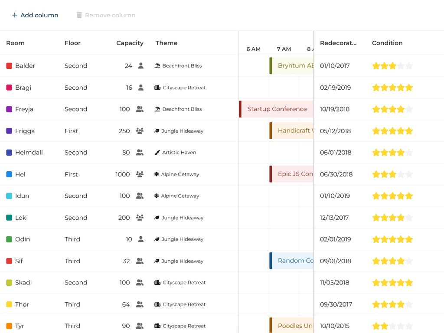Click the purple color swatch for Freyja

click(x=9, y=109)
